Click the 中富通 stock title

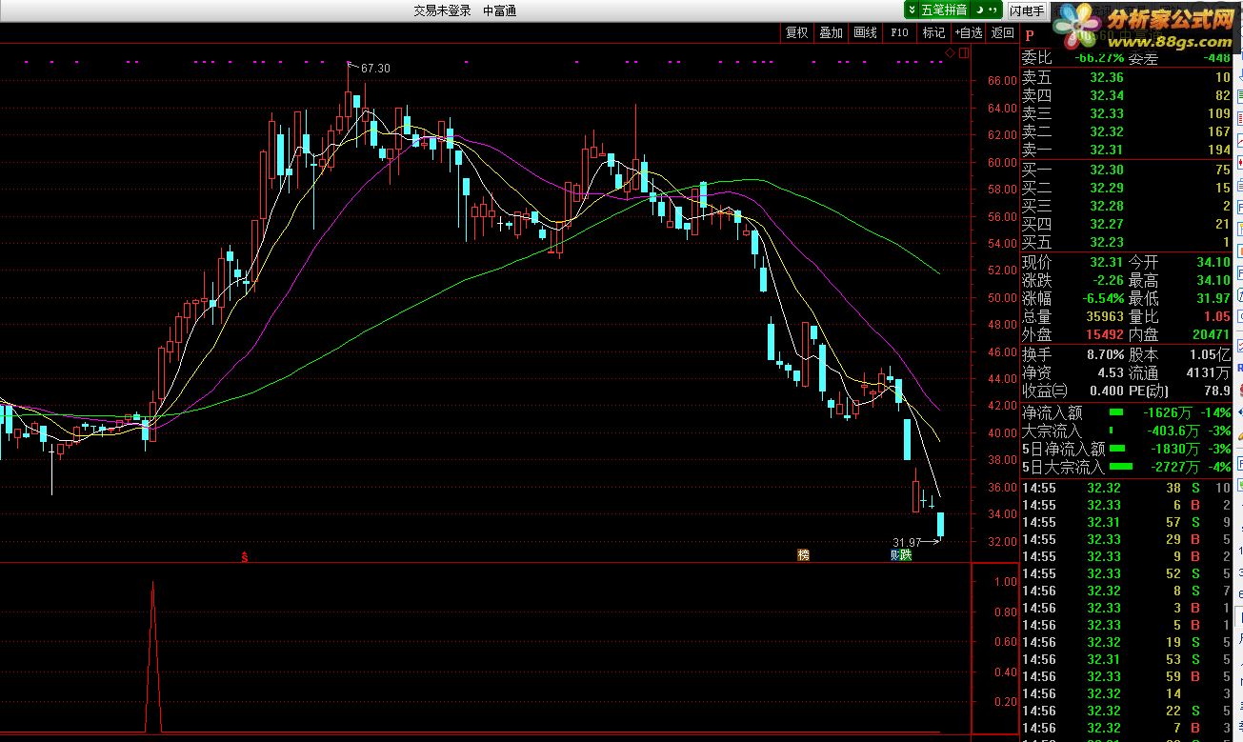coord(499,10)
